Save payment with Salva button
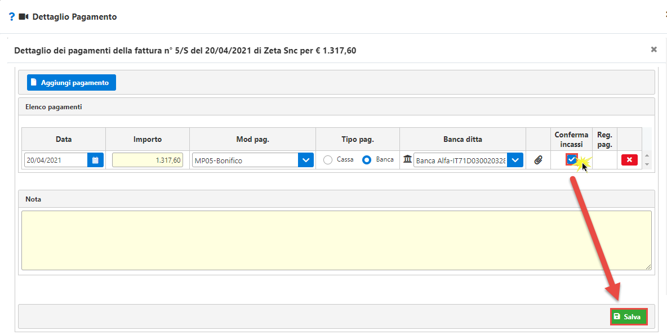Screen dimensions: 667x335 pyautogui.click(x=628, y=317)
